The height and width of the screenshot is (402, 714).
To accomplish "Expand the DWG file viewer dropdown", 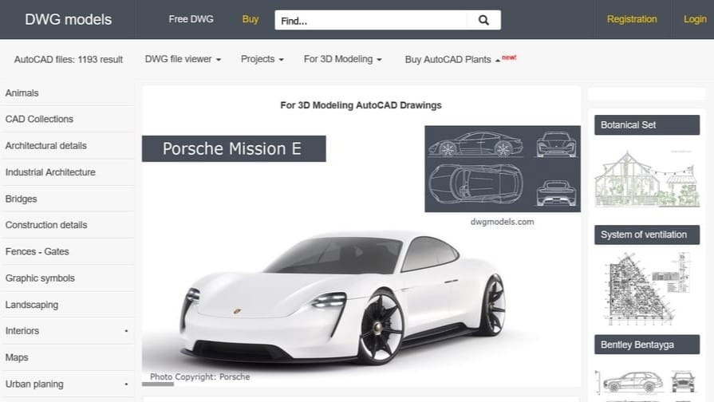I will (183, 59).
